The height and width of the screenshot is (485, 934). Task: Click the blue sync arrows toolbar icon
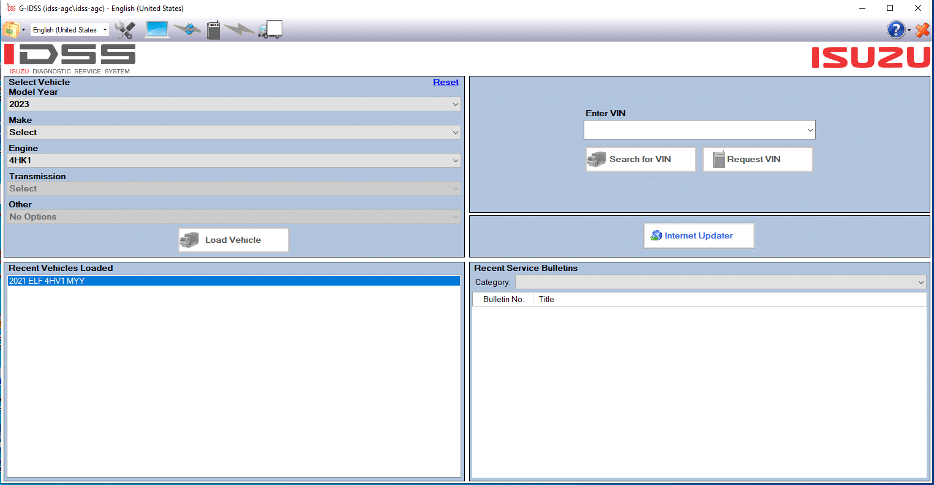[187, 29]
